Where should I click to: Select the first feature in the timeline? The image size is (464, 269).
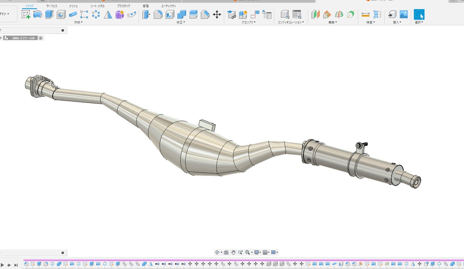(26, 264)
